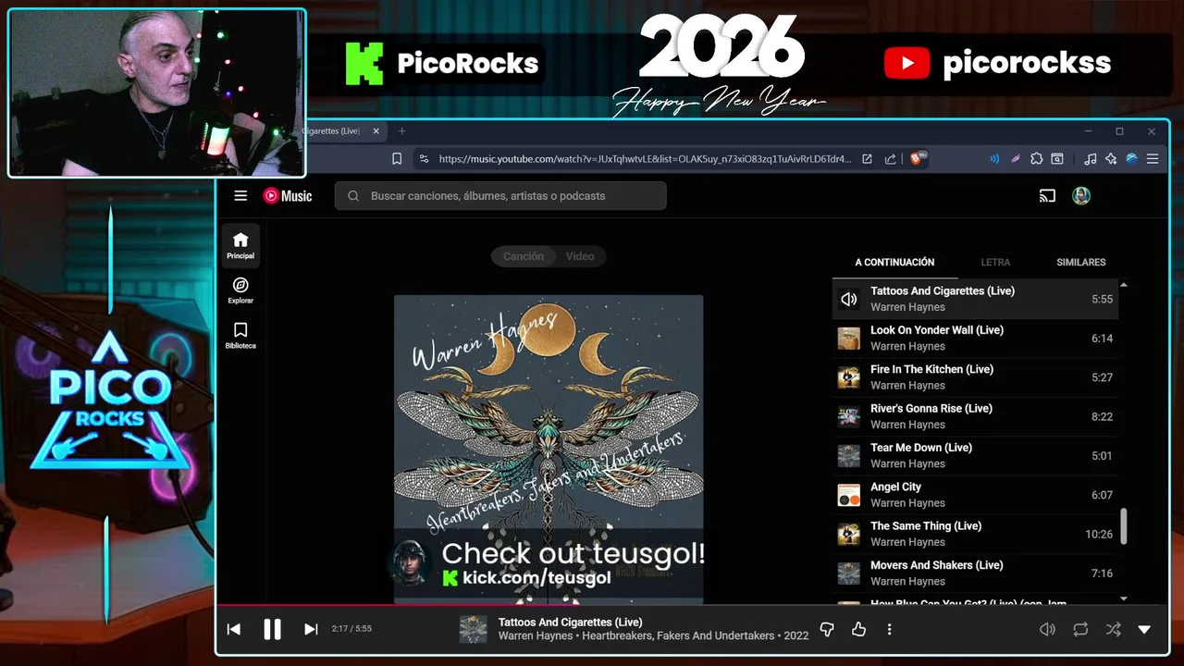Screen dimensions: 1184x666
Task: Collapse the player page with down arrow
Action: 1144,629
